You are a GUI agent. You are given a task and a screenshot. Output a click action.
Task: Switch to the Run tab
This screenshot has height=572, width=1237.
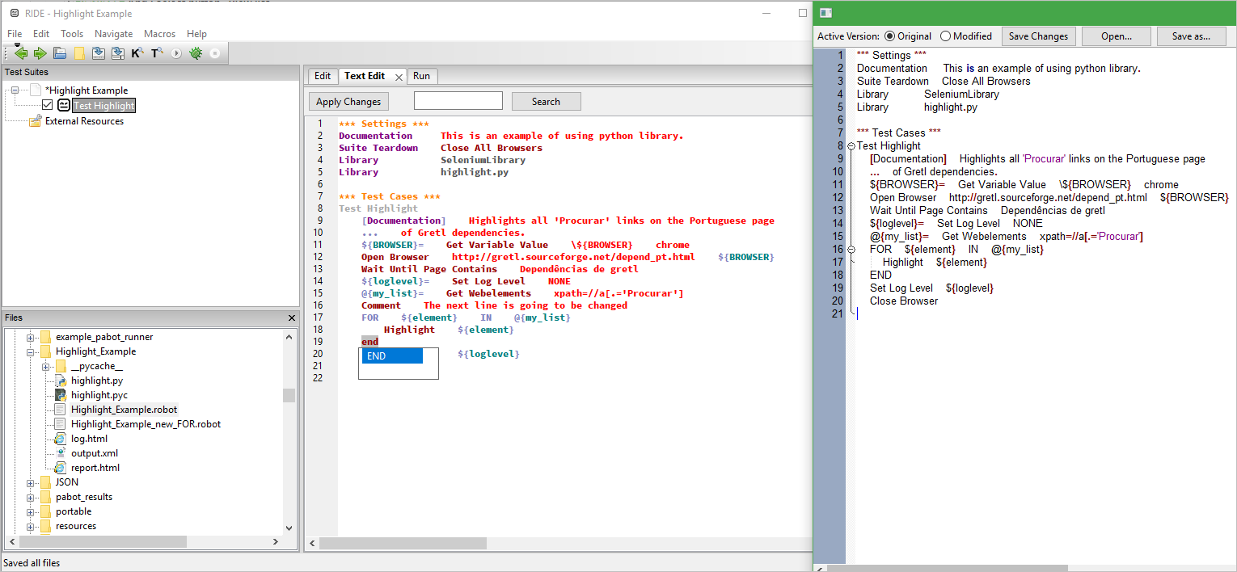coord(421,75)
